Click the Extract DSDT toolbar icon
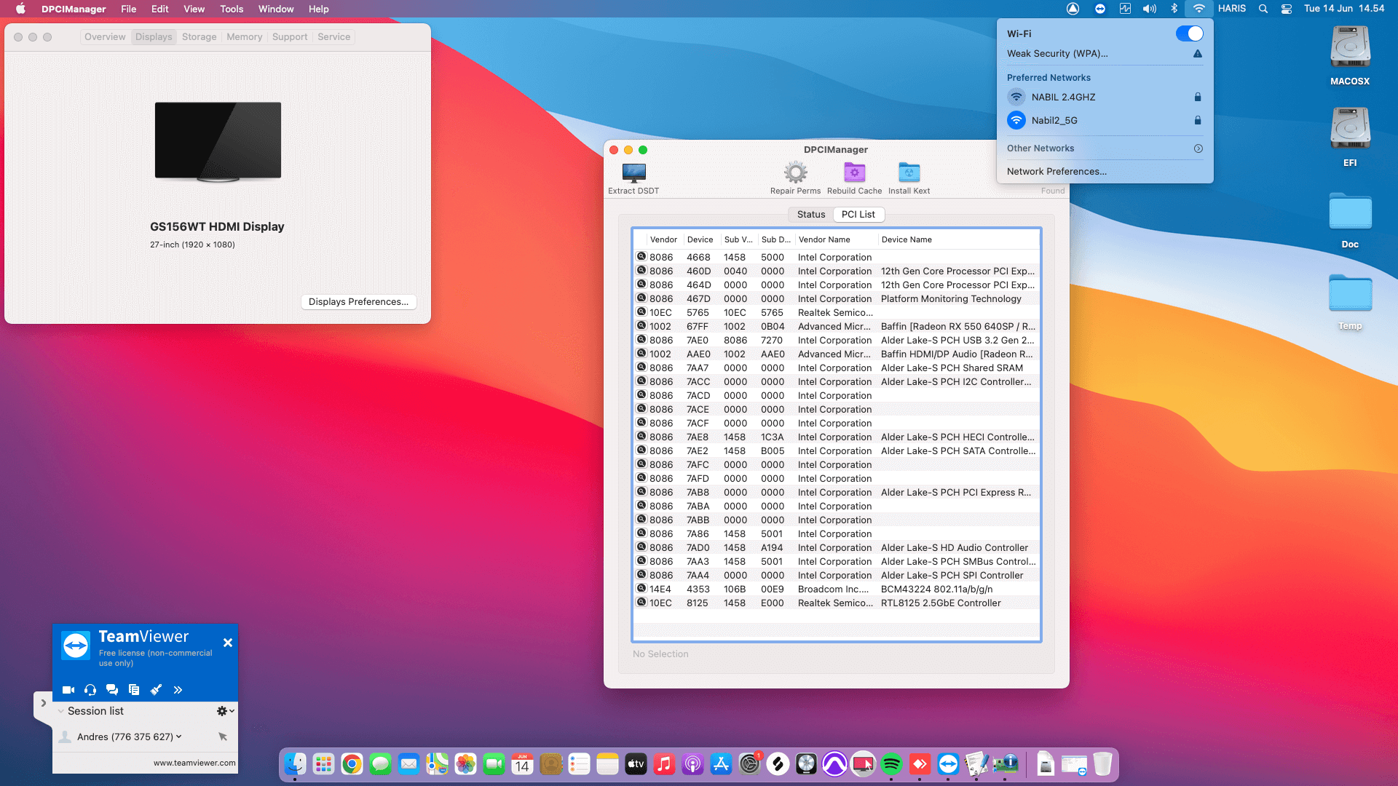The width and height of the screenshot is (1398, 786). coord(633,173)
